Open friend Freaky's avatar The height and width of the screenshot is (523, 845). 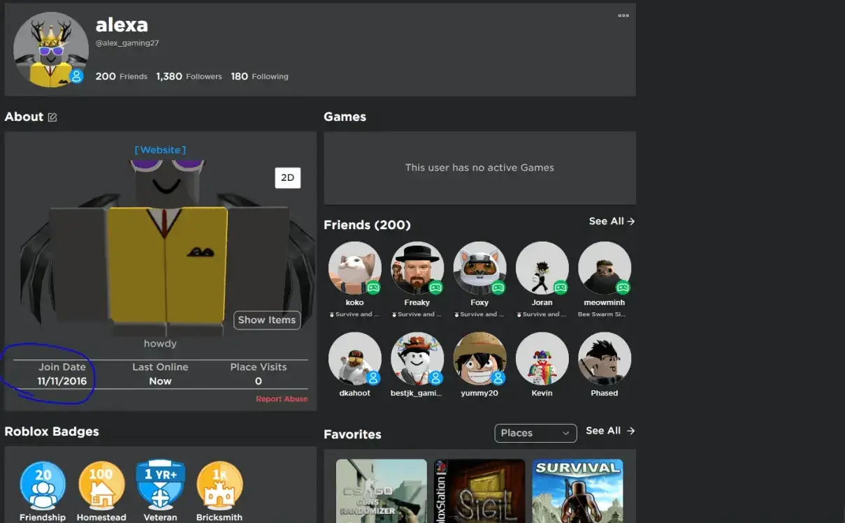[417, 268]
